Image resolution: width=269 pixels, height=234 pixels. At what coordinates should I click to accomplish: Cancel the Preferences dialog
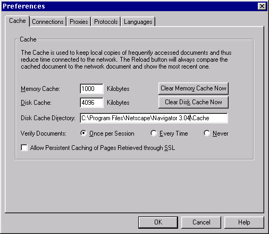click(201, 222)
